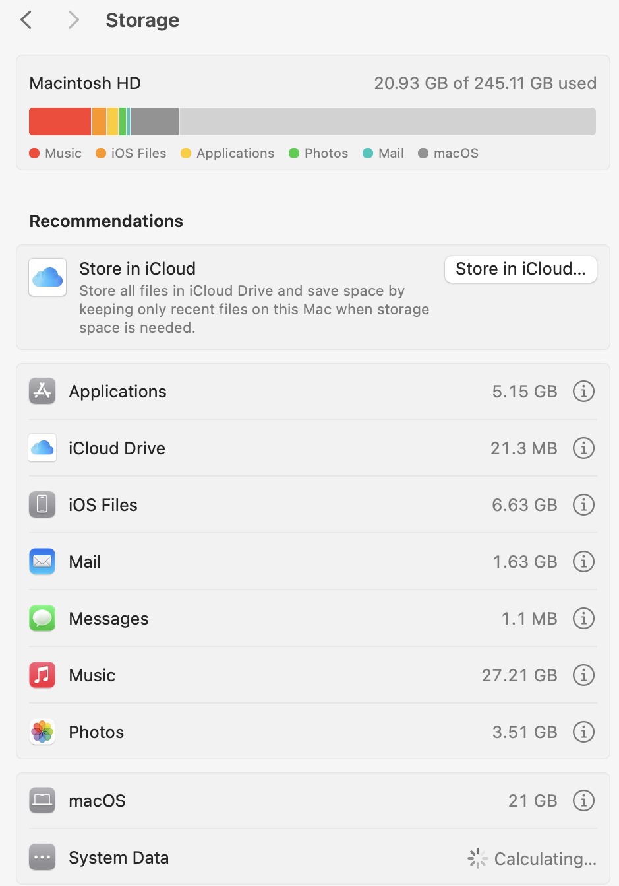Click the iCloud cloud icon in Recommendations
The image size is (619, 886).
point(47,277)
